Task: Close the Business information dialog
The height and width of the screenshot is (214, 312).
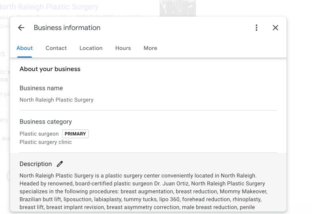Action: pos(275,28)
